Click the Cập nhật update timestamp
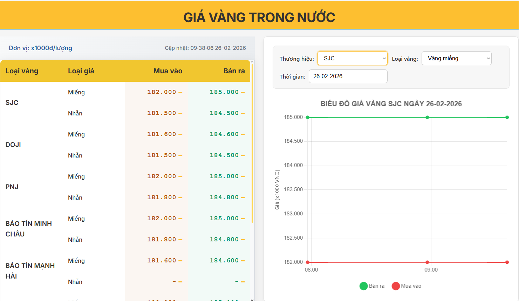Viewport: 519px width, 301px height. pos(205,48)
